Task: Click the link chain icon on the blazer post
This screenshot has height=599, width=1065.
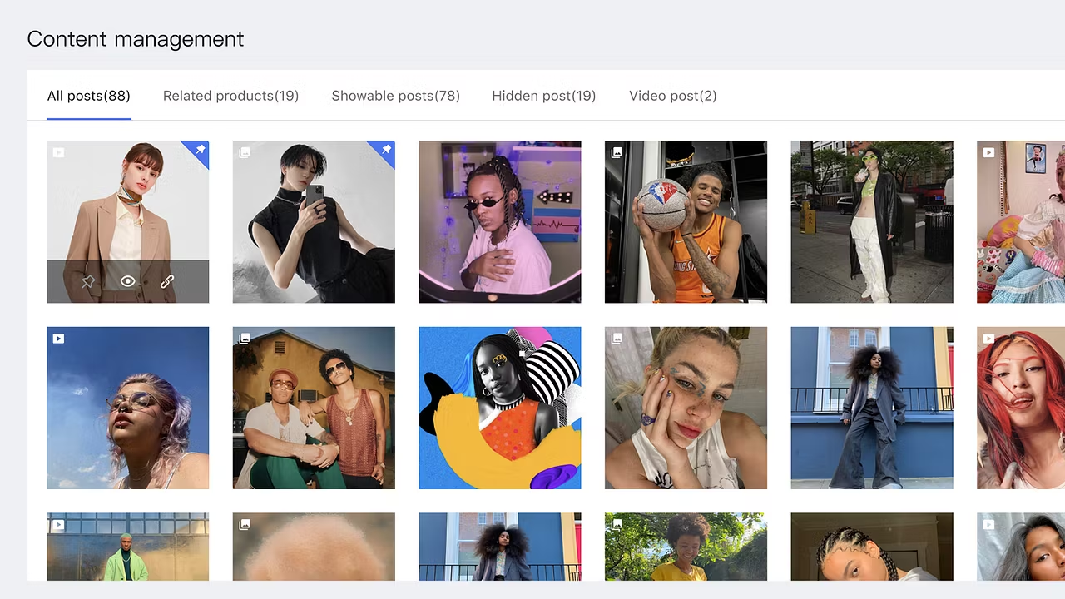Action: 167,282
